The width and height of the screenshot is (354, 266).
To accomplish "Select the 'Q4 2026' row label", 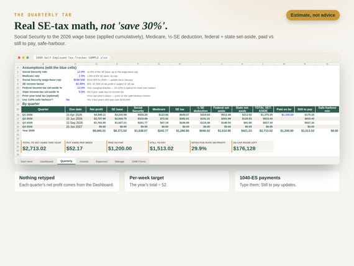I will click(x=27, y=127).
